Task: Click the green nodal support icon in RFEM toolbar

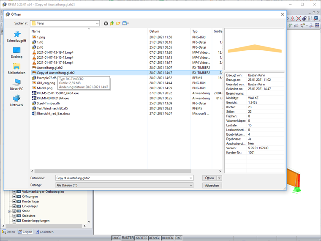Action: click(x=290, y=26)
